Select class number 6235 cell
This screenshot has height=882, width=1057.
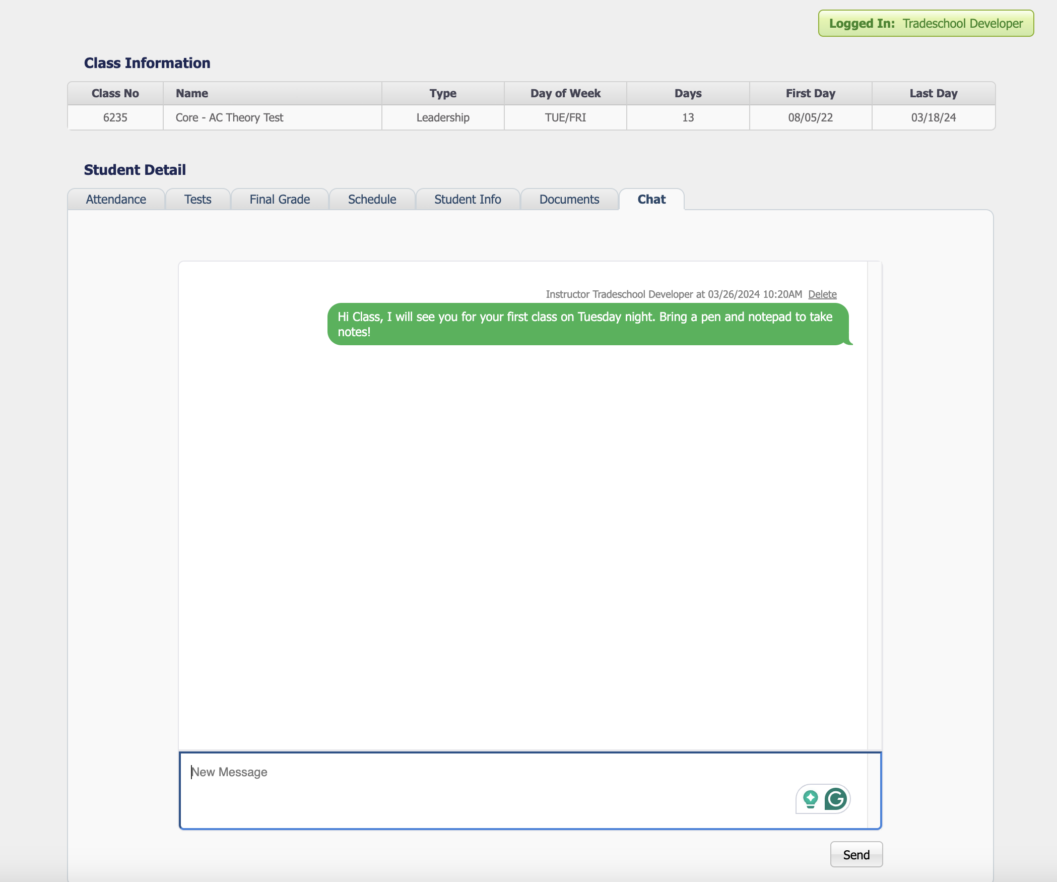pyautogui.click(x=115, y=118)
